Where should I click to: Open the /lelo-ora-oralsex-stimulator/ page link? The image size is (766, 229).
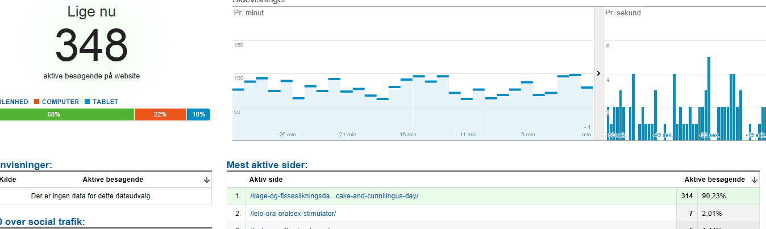[x=293, y=213]
